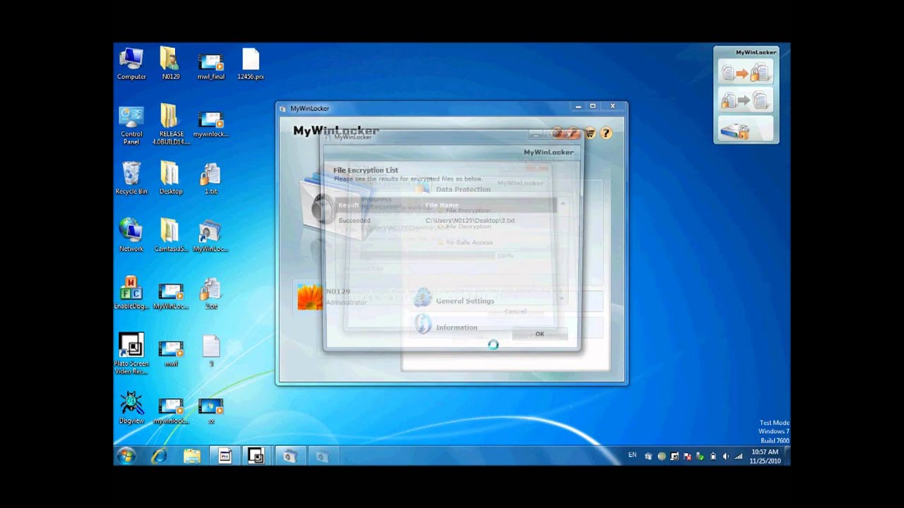Select the xx video file icon
The height and width of the screenshot is (508, 904).
[210, 411]
